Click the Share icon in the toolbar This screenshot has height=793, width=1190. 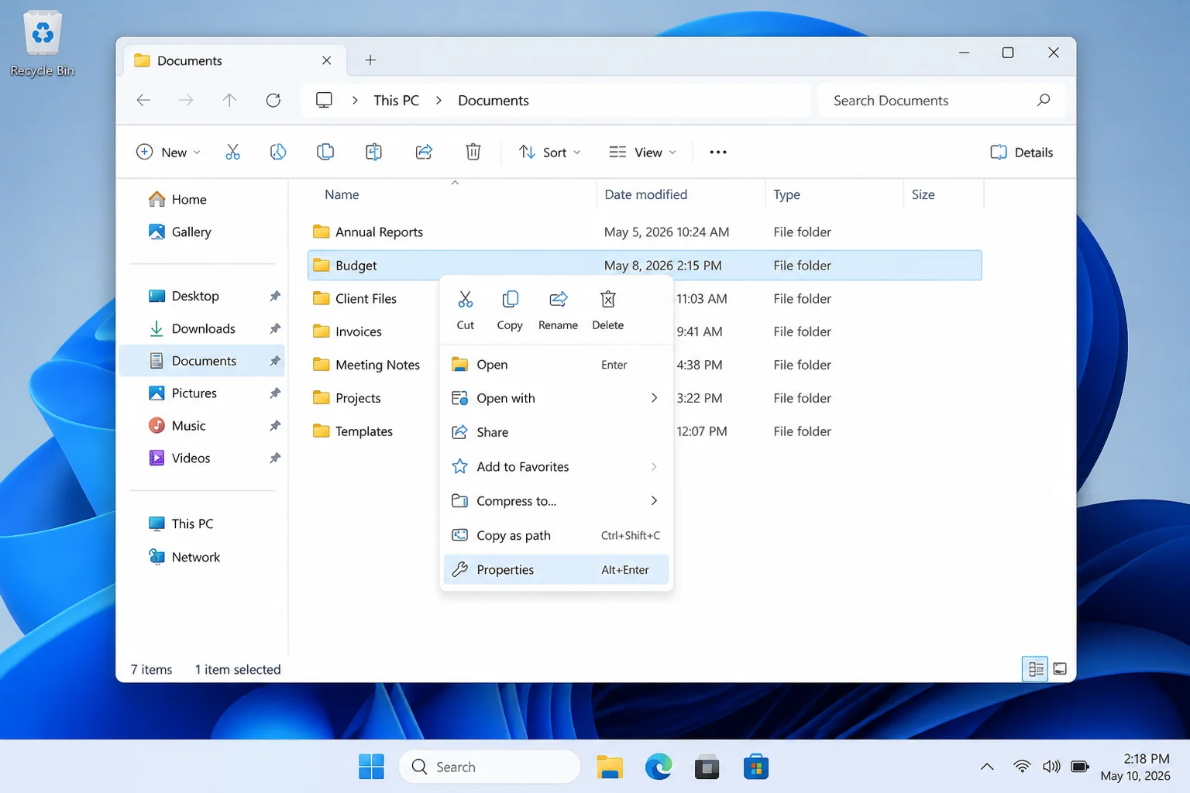(x=424, y=152)
